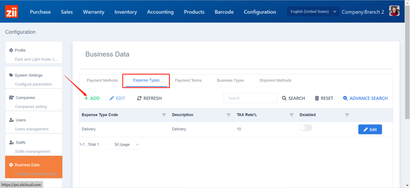Click the System Settings tag icon

point(11,75)
